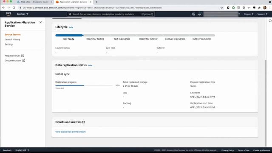Click the 'Cutover complete' stage label
This screenshot has height=153, width=272.
(201, 39)
